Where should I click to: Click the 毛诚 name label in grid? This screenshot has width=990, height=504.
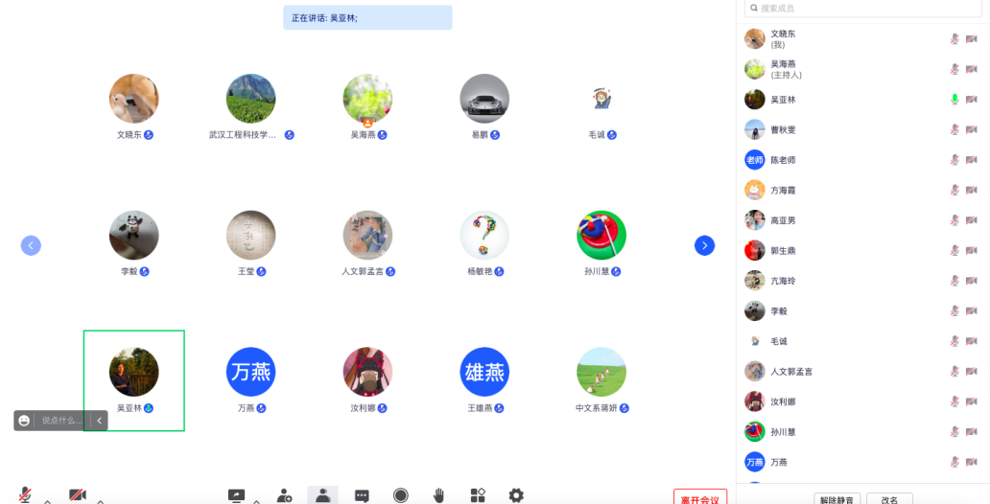(597, 135)
